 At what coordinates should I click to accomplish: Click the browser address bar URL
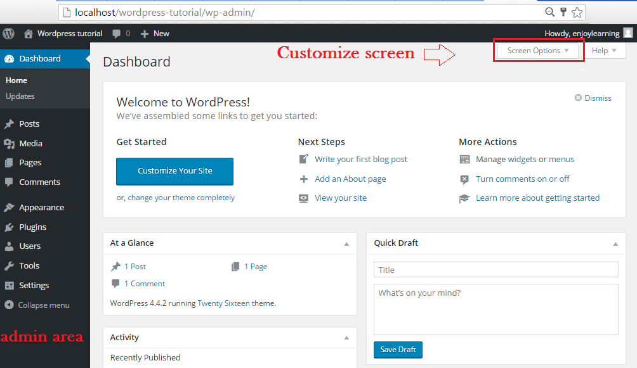pos(164,13)
